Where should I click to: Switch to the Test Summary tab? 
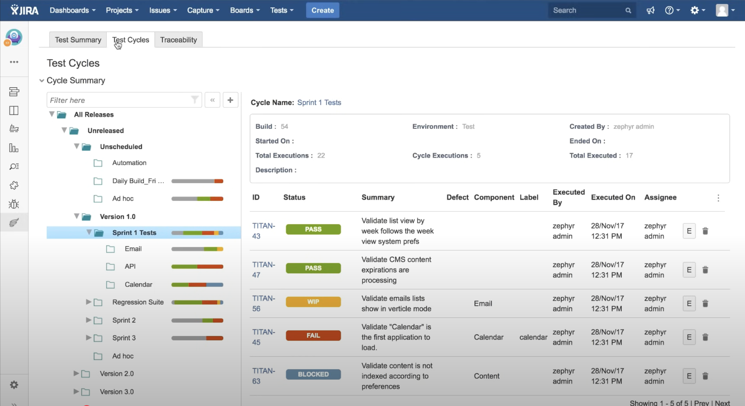click(78, 40)
